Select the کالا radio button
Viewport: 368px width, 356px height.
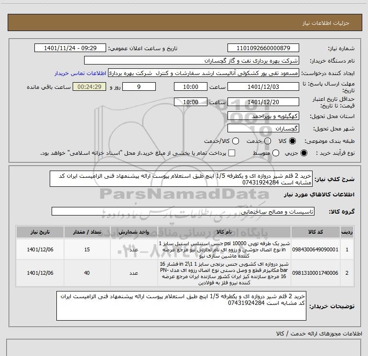[x=292, y=141]
